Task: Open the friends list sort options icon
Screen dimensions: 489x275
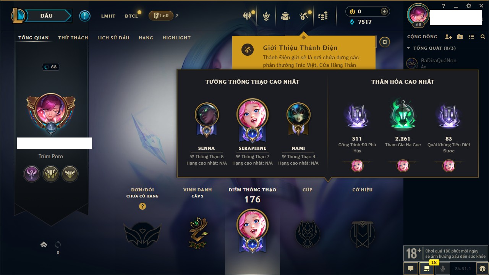Action: coord(471,37)
